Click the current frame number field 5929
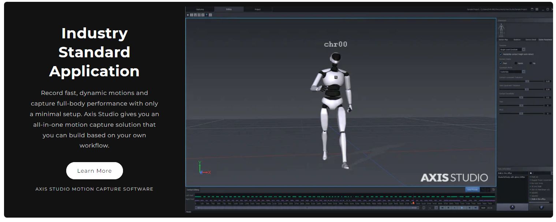Image resolution: width=556 pixels, height=222 pixels. (x=483, y=208)
